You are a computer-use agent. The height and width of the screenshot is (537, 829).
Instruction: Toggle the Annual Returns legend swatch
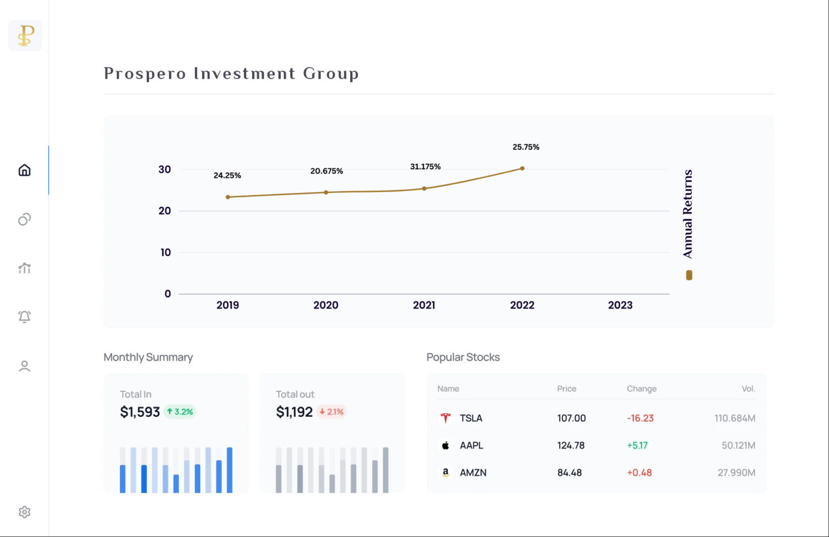click(x=689, y=275)
